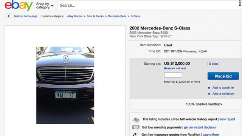Click the view report link
This screenshot has height=136, width=242.
coord(227,119)
